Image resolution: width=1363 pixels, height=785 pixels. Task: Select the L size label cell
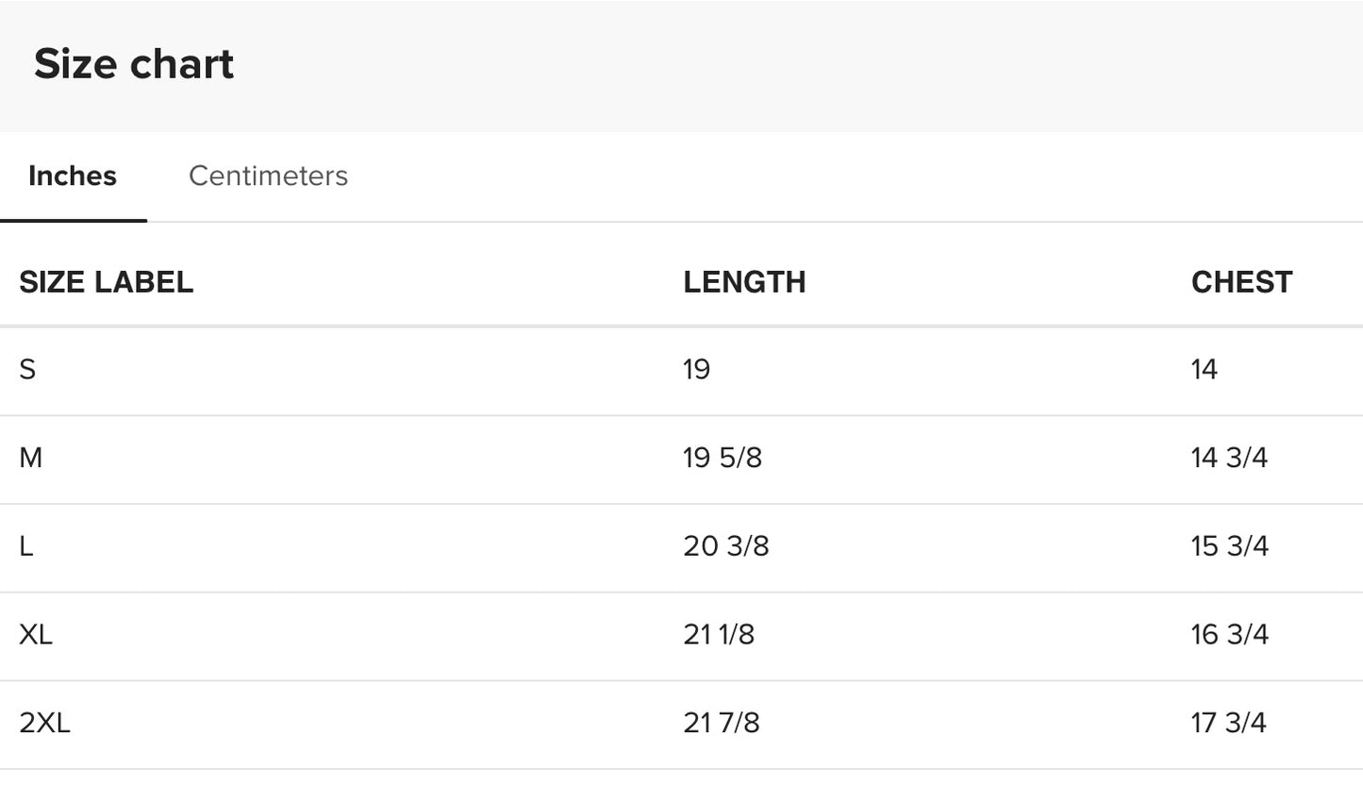click(x=26, y=546)
